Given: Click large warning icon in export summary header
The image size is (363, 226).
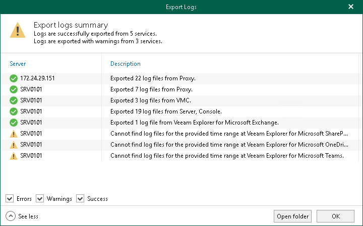Looking at the screenshot, I should 18,30.
